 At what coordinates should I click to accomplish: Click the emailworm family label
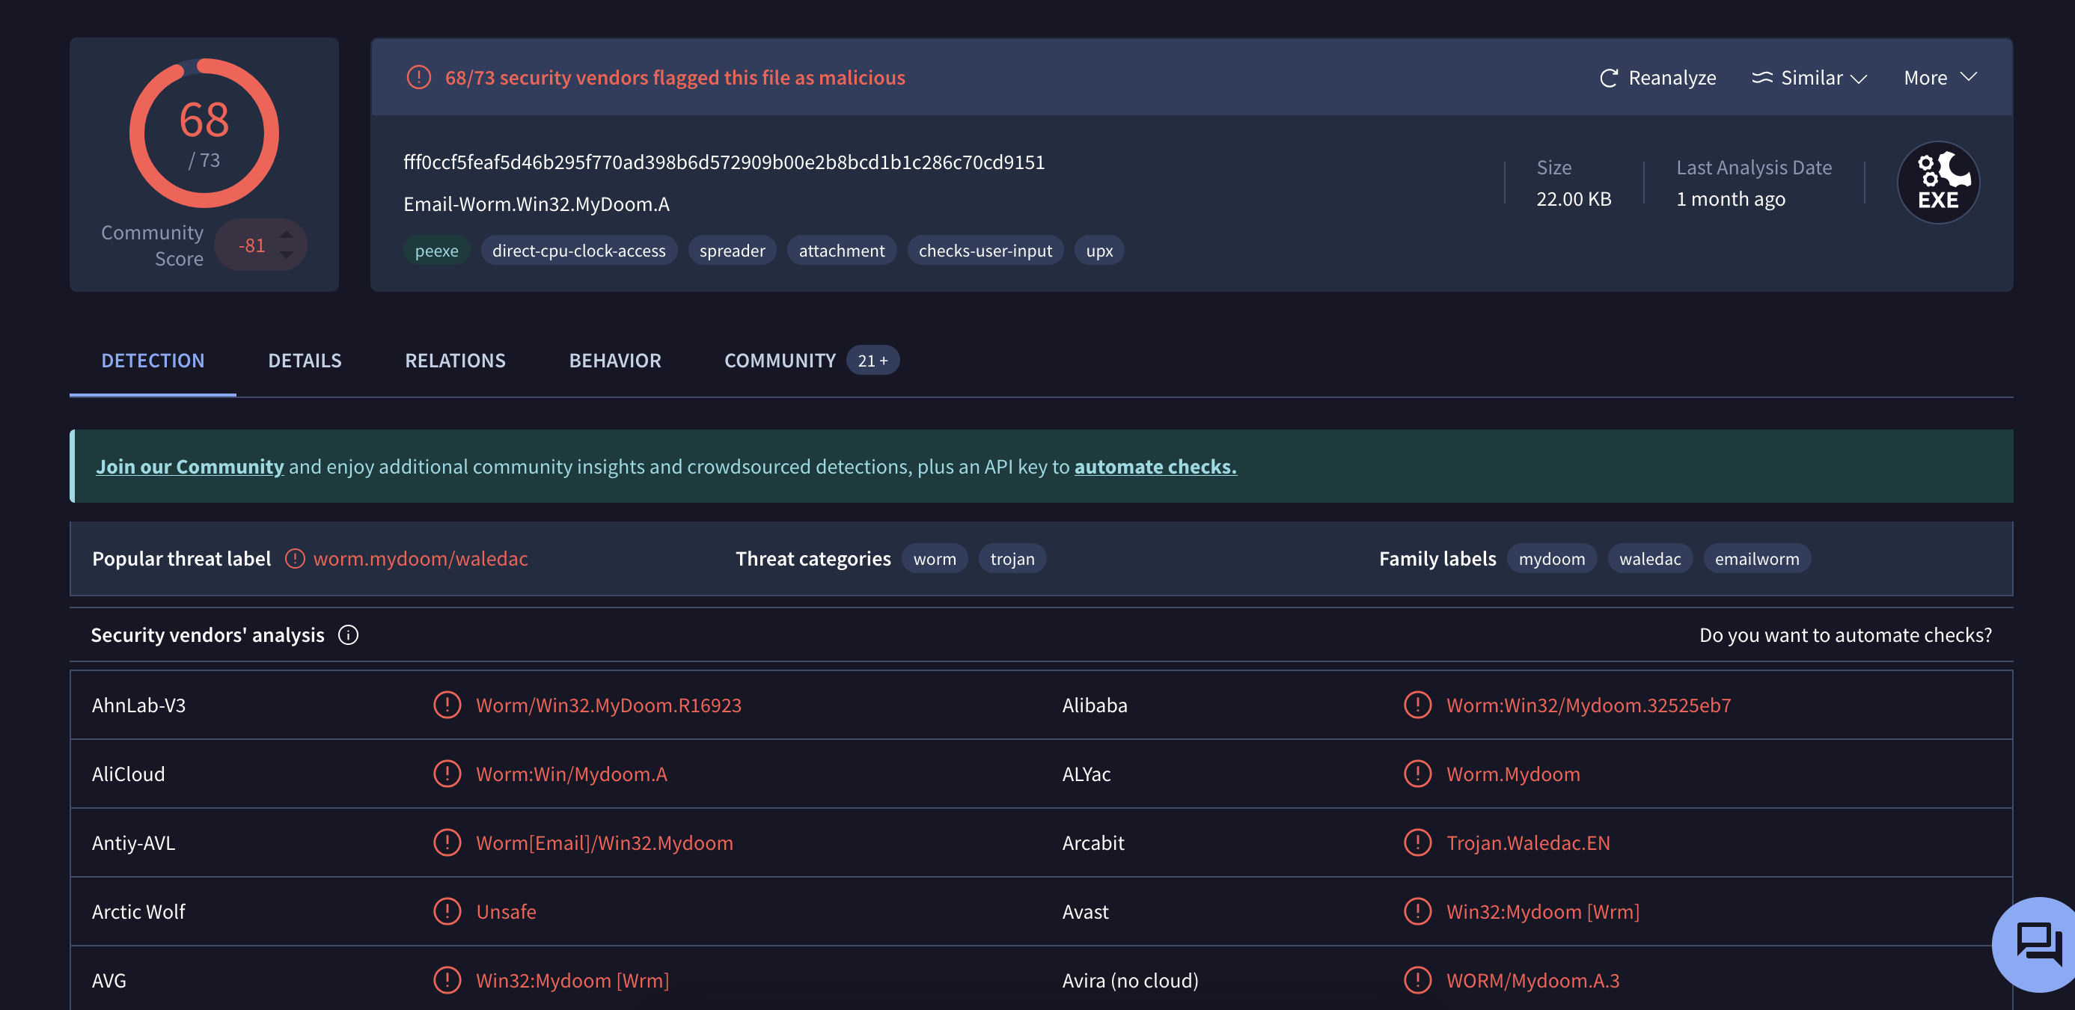click(1756, 558)
